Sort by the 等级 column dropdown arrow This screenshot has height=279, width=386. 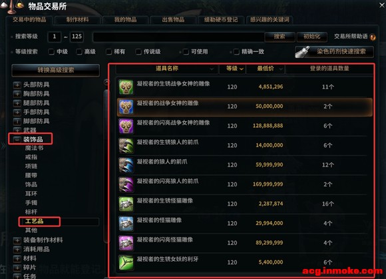click(x=242, y=69)
